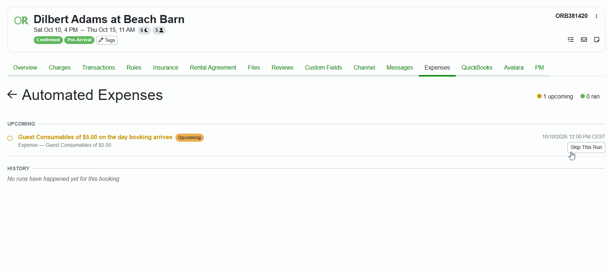Image resolution: width=610 pixels, height=272 pixels.
Task: Click the OR logo icon
Action: 21,21
